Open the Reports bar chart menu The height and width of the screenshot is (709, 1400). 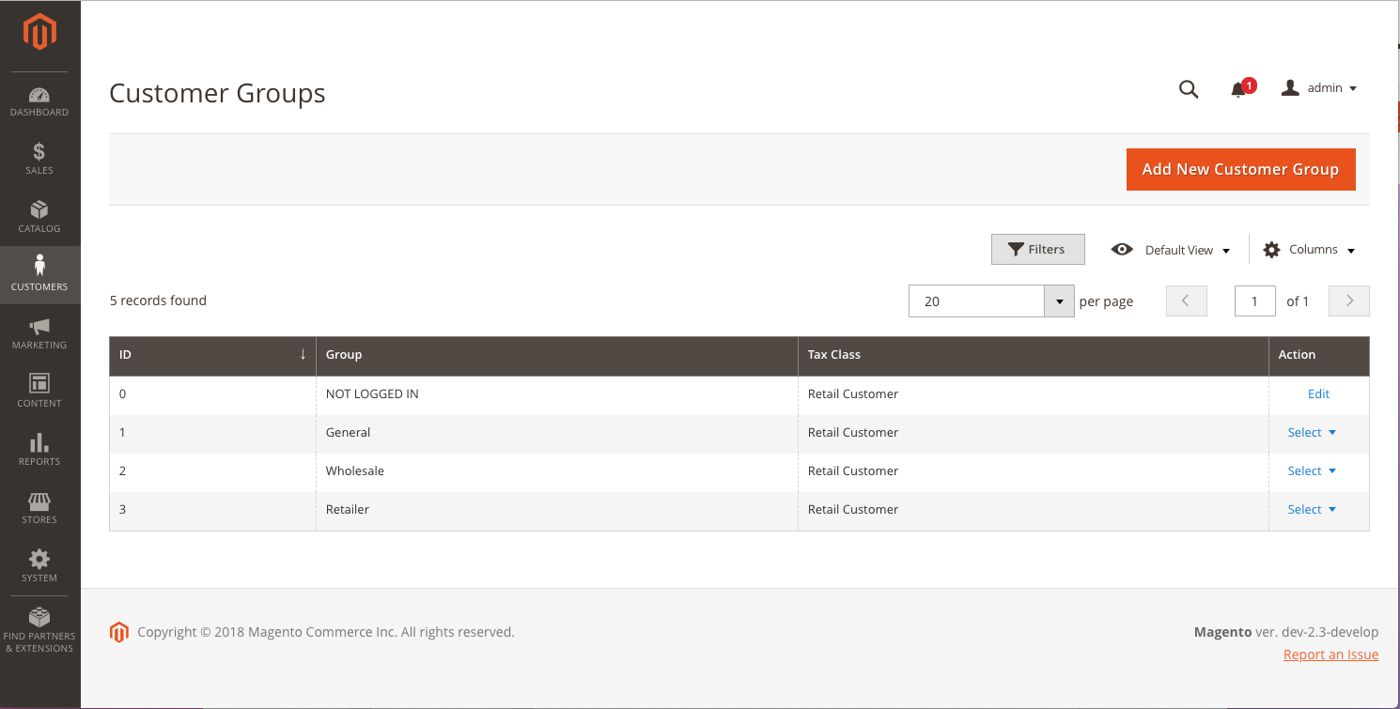39,450
